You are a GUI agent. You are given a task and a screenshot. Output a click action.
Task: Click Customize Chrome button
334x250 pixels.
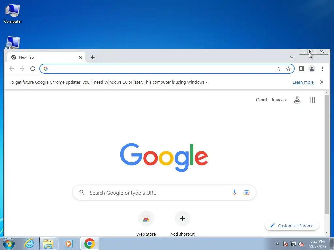tap(292, 226)
